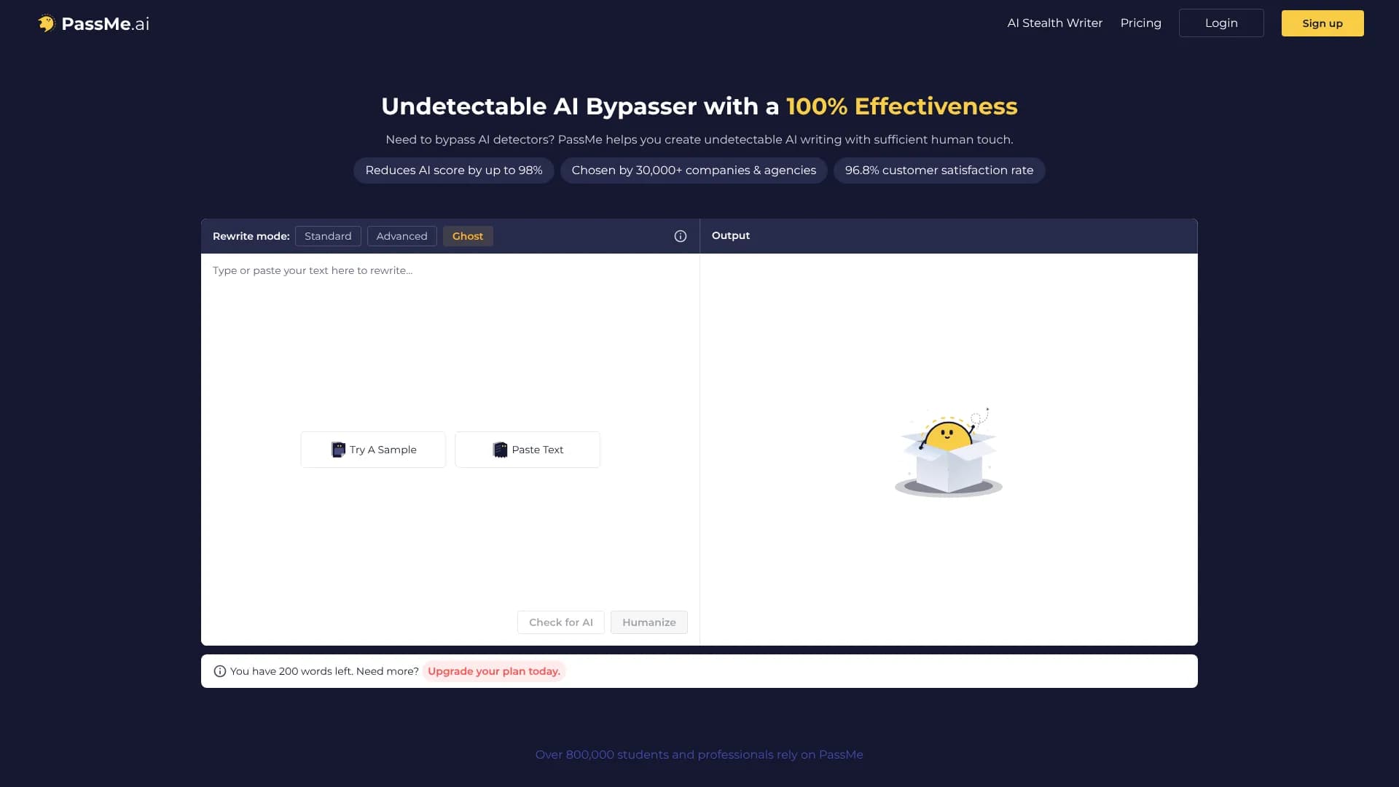1399x787 pixels.
Task: Click the Humanize button
Action: (648, 622)
